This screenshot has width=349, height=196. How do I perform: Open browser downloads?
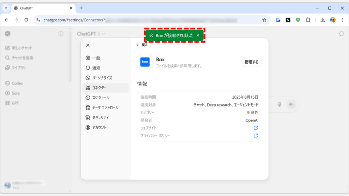point(323,20)
